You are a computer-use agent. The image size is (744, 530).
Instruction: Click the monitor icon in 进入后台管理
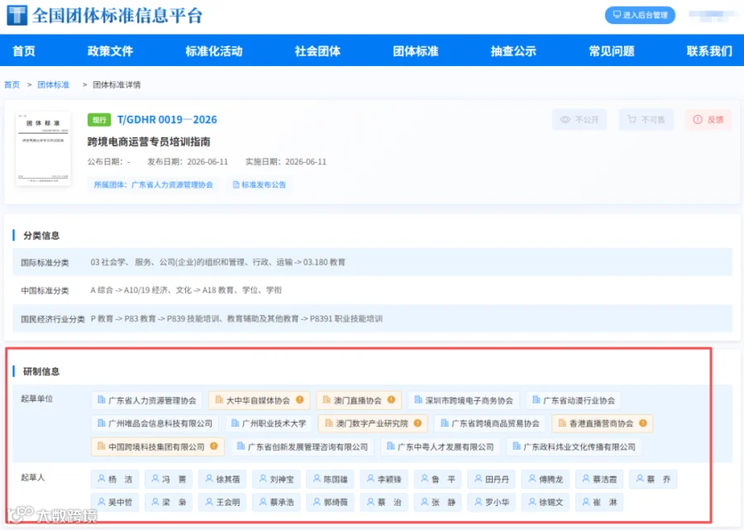[x=617, y=15]
